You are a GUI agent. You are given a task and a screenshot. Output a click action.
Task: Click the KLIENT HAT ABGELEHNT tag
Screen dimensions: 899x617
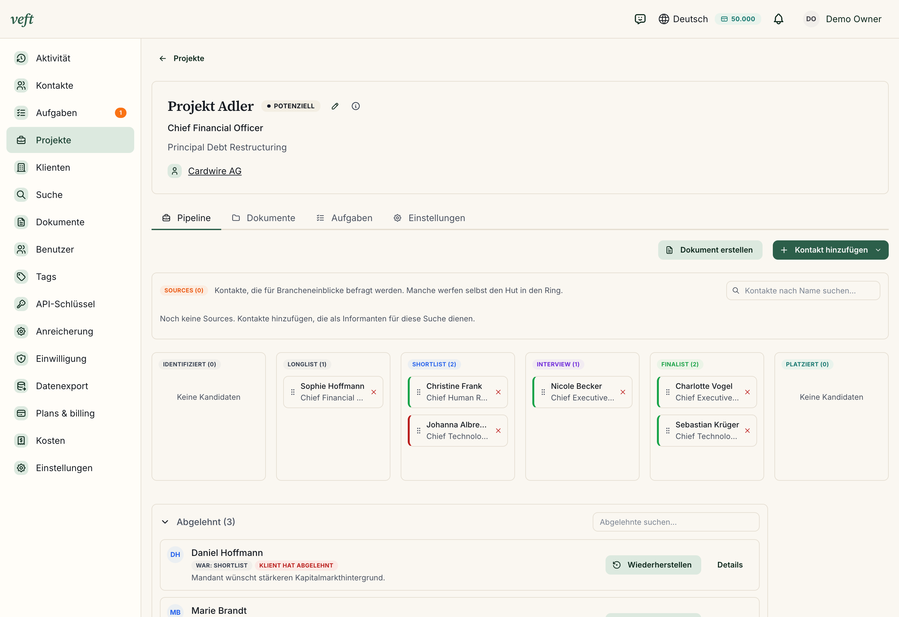click(296, 566)
